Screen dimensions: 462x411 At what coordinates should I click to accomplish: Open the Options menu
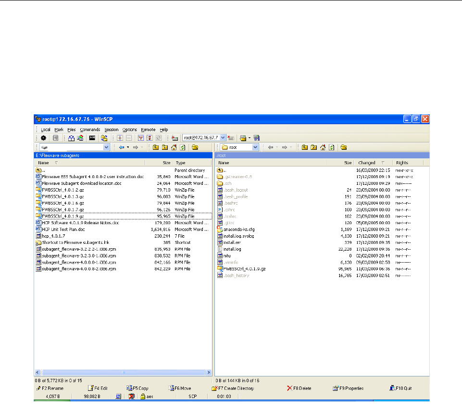(130, 130)
